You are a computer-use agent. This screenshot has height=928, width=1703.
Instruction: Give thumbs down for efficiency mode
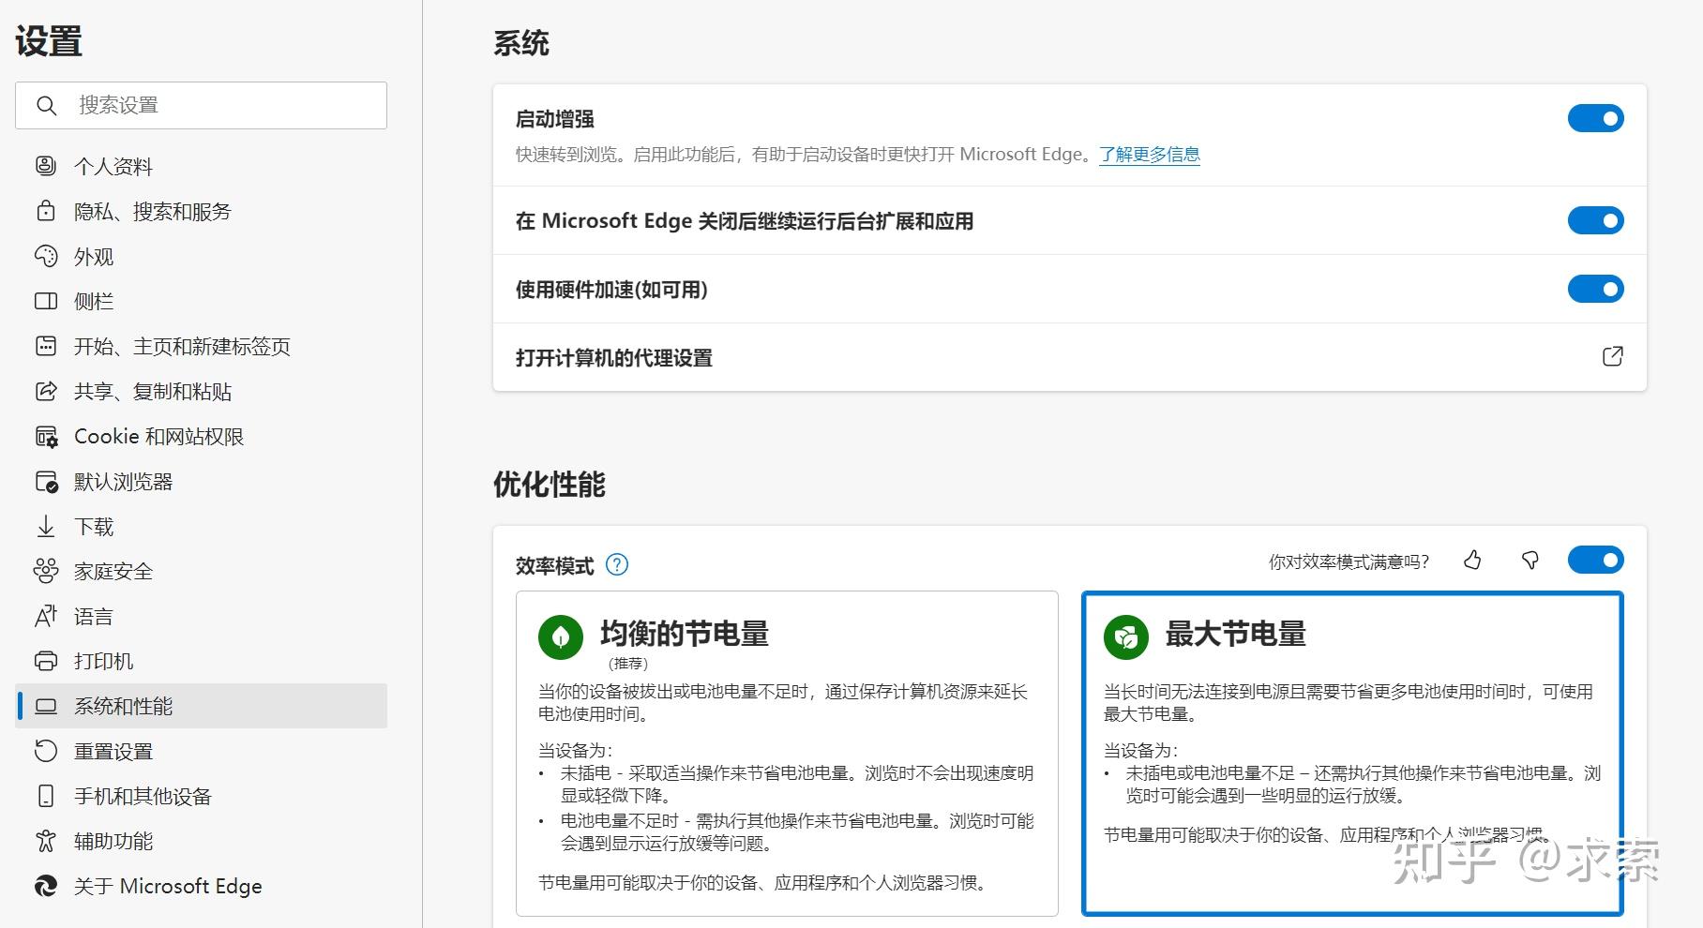pyautogui.click(x=1530, y=560)
